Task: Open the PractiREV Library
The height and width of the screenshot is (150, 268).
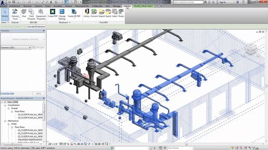Action: [87, 13]
